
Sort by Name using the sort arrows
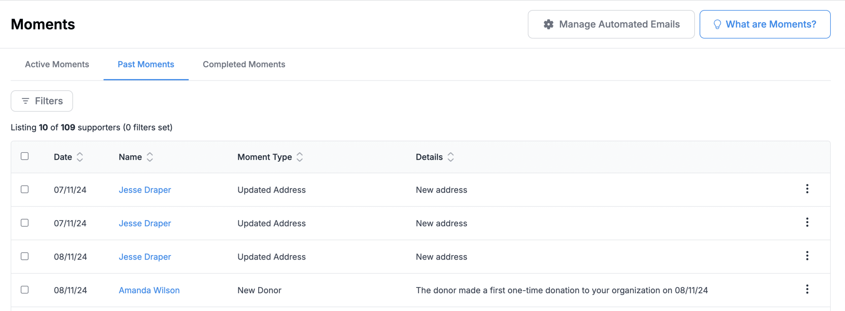(x=150, y=157)
